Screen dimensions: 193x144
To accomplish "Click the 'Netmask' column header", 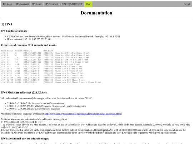I will [x=28, y=51].
